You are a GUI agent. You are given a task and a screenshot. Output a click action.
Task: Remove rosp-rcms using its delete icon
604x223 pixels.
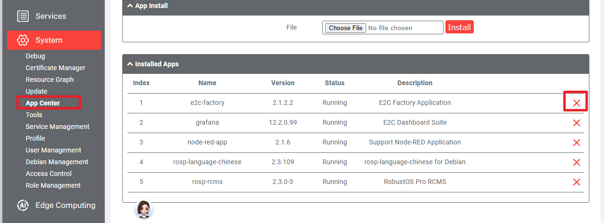pos(576,182)
